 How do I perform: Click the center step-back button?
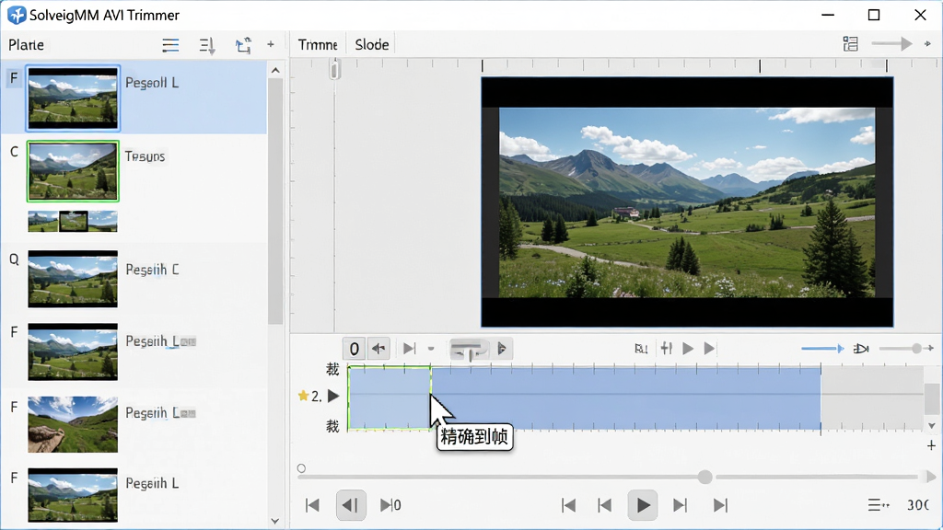(604, 505)
